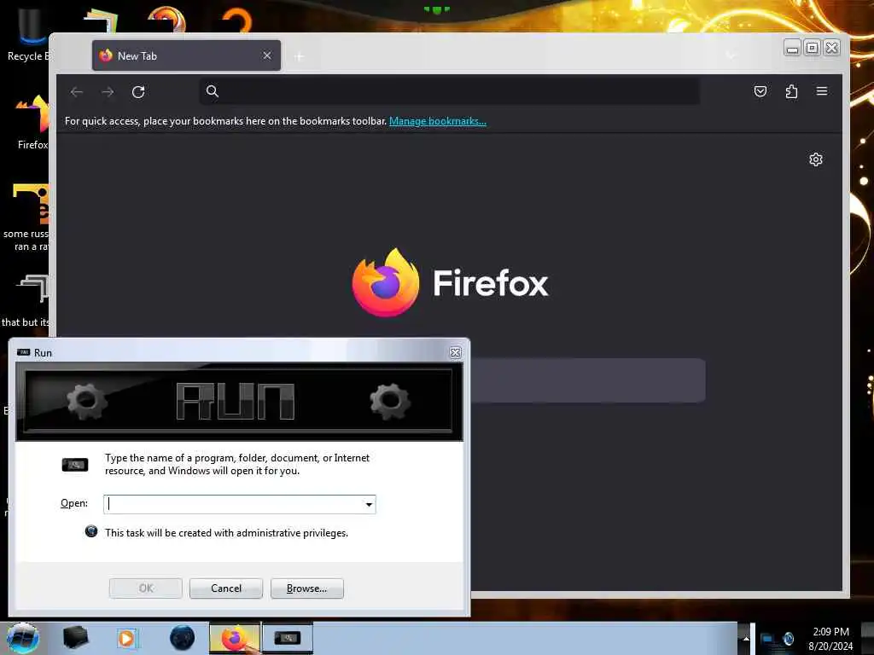Click the network tray icon
The height and width of the screenshot is (655, 874).
coord(767,639)
